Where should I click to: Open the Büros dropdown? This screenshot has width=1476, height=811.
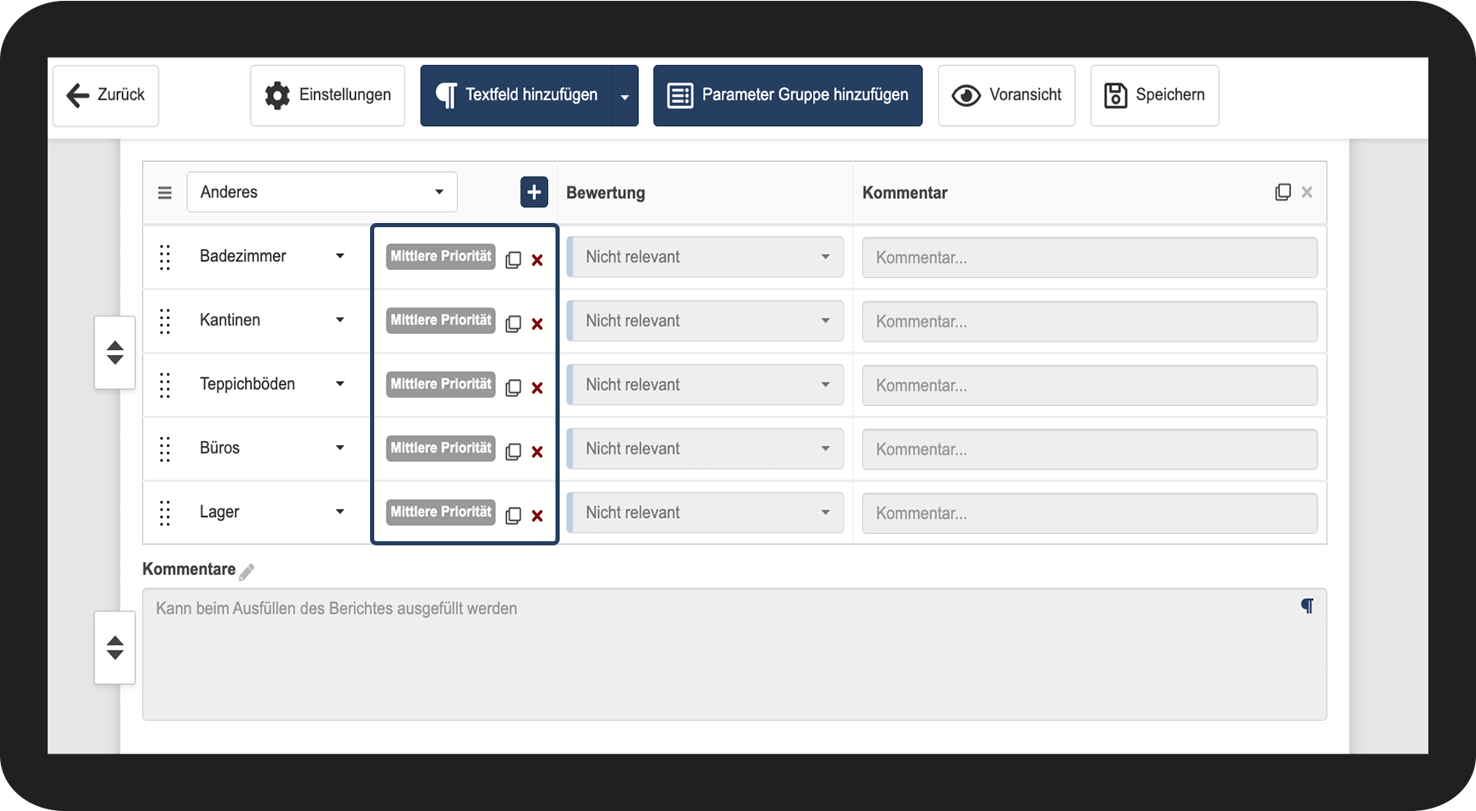[x=272, y=448]
